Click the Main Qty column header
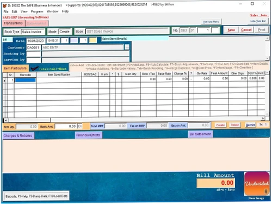The height and width of the screenshot is (204, 272). coord(131,74)
